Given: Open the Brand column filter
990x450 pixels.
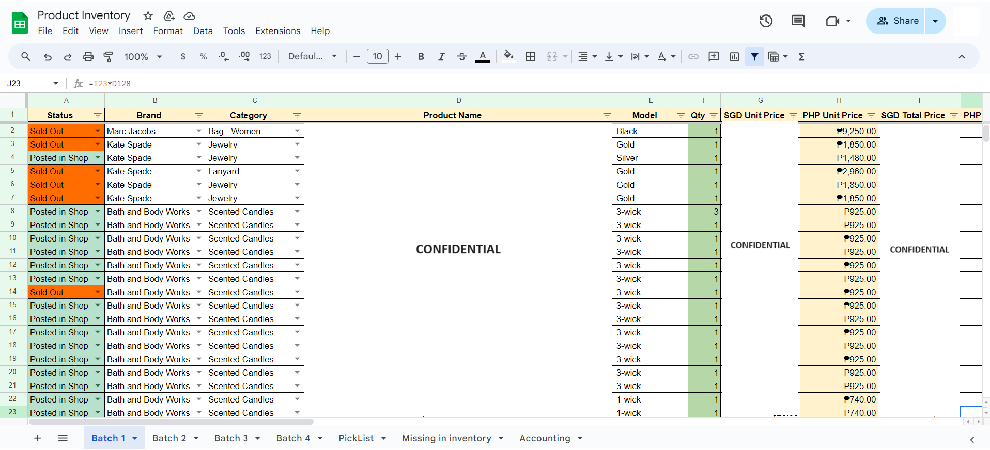Looking at the screenshot, I should point(199,115).
